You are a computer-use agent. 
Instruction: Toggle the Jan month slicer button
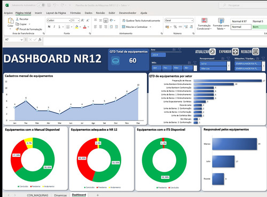click(156, 68)
